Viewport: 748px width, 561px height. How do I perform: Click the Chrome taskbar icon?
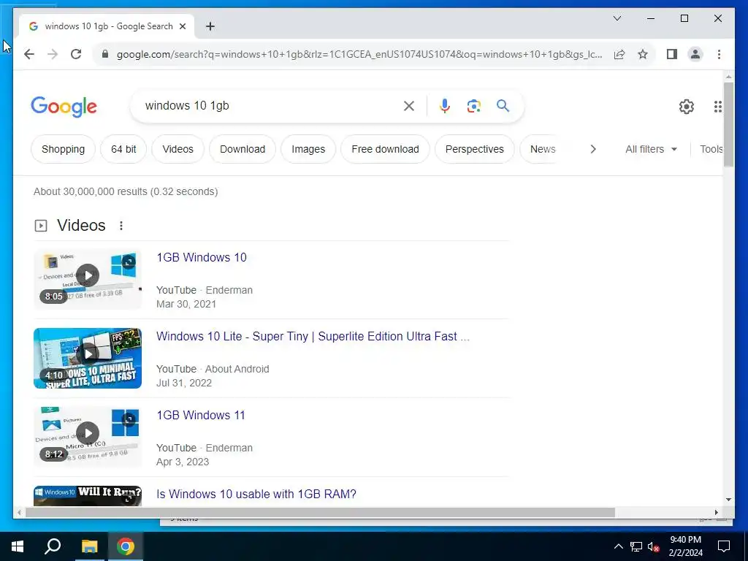pos(126,546)
